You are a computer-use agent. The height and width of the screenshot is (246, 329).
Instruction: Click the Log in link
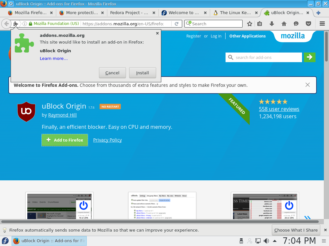[216, 36]
